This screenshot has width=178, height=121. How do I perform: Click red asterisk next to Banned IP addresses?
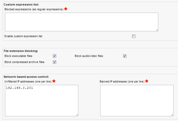[147, 81]
